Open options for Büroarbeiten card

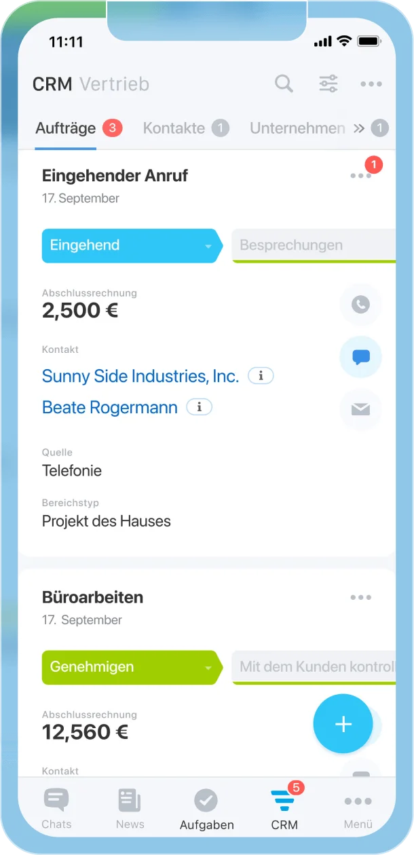point(361,597)
